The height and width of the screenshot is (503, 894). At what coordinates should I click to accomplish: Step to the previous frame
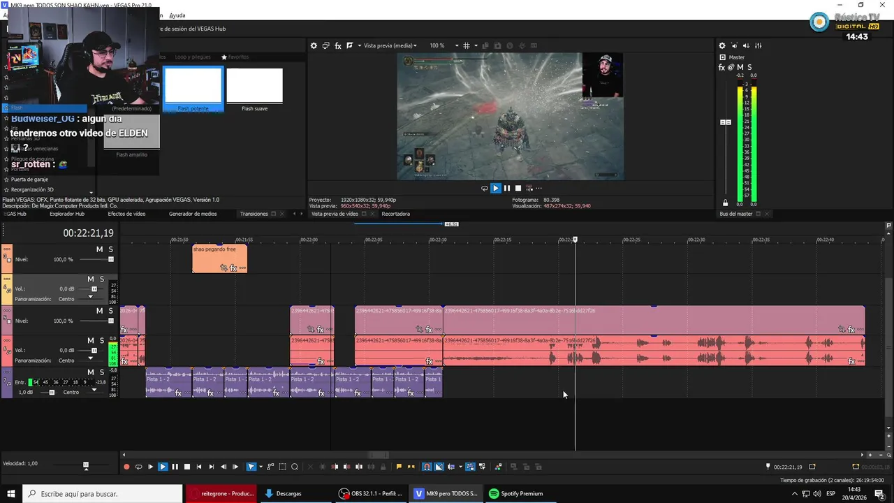click(223, 467)
